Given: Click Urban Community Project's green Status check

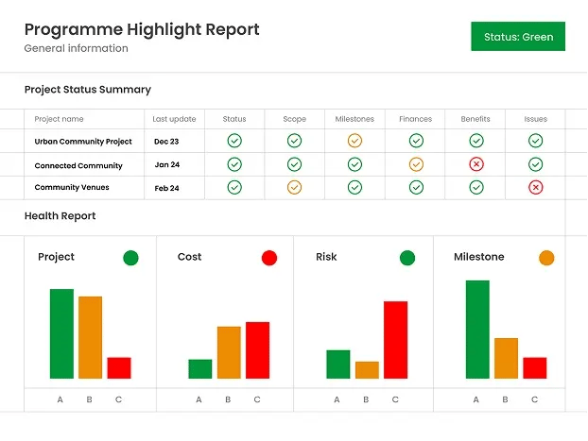Looking at the screenshot, I should (234, 141).
